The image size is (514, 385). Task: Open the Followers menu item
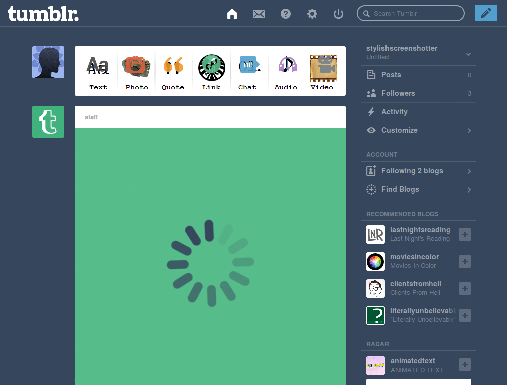(419, 93)
